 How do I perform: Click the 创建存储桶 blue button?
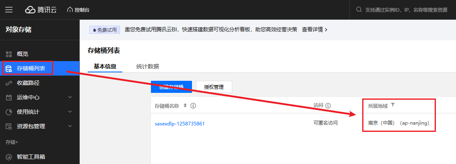(171, 87)
